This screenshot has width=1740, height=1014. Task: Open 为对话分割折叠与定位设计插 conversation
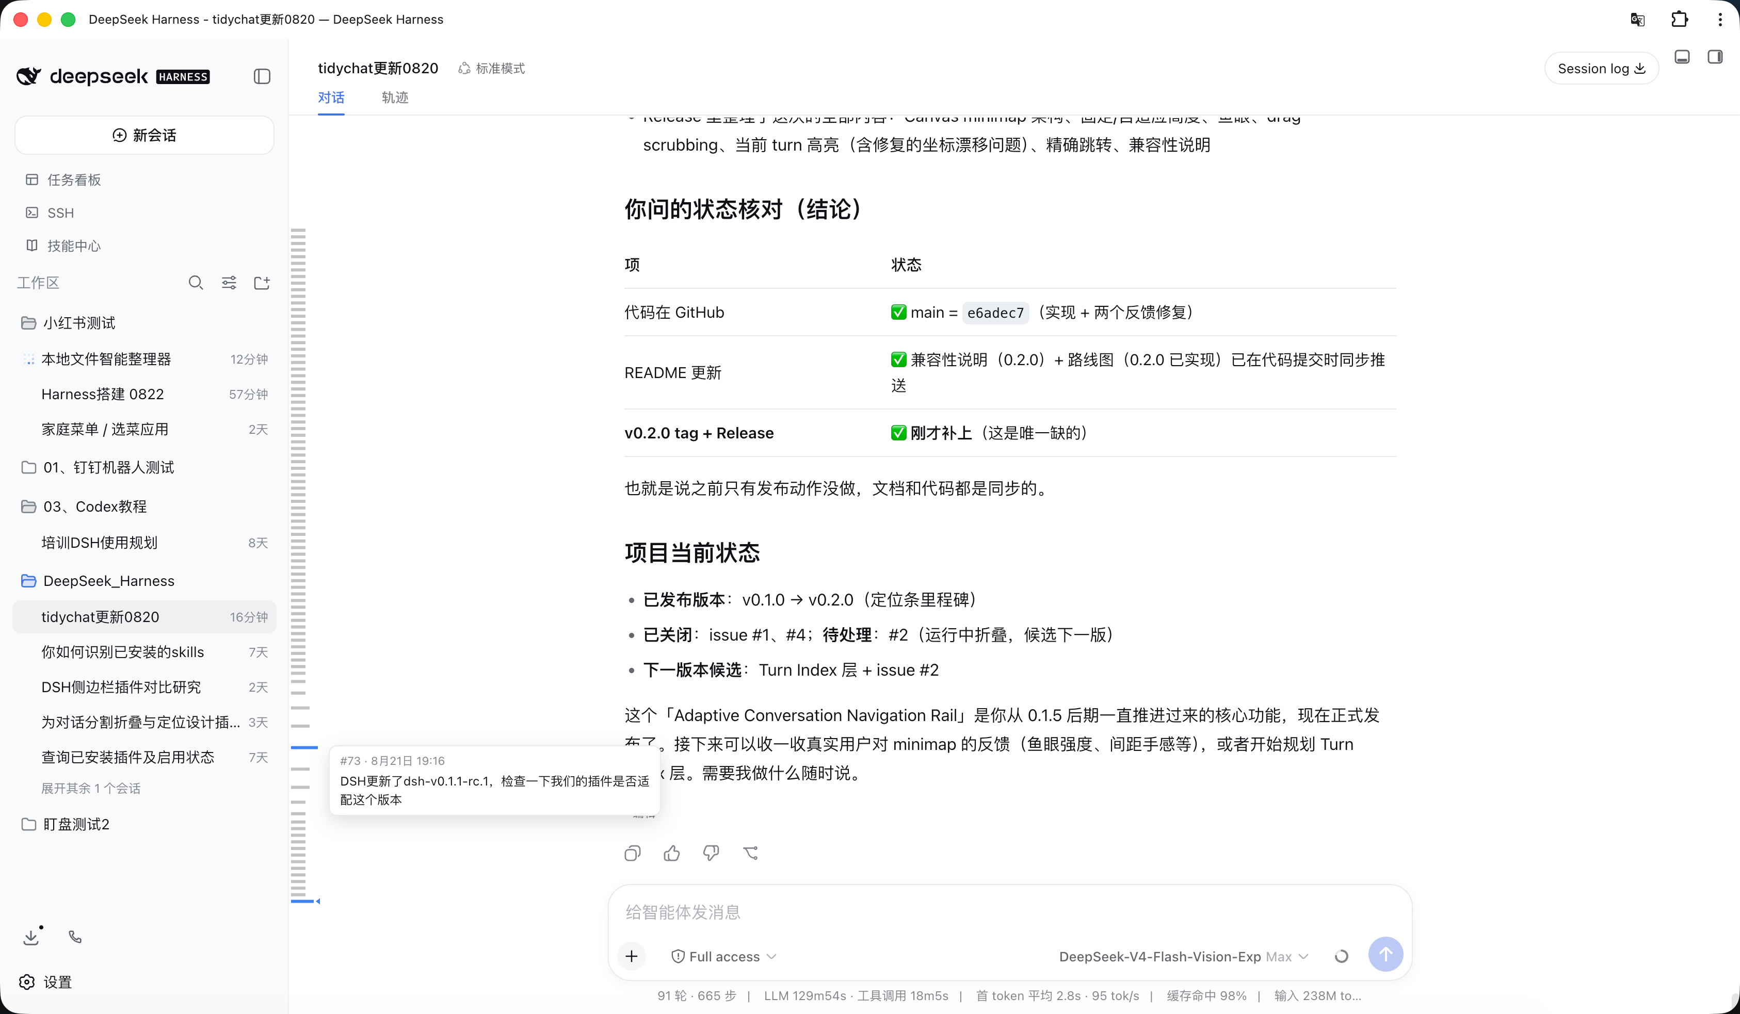tap(144, 722)
